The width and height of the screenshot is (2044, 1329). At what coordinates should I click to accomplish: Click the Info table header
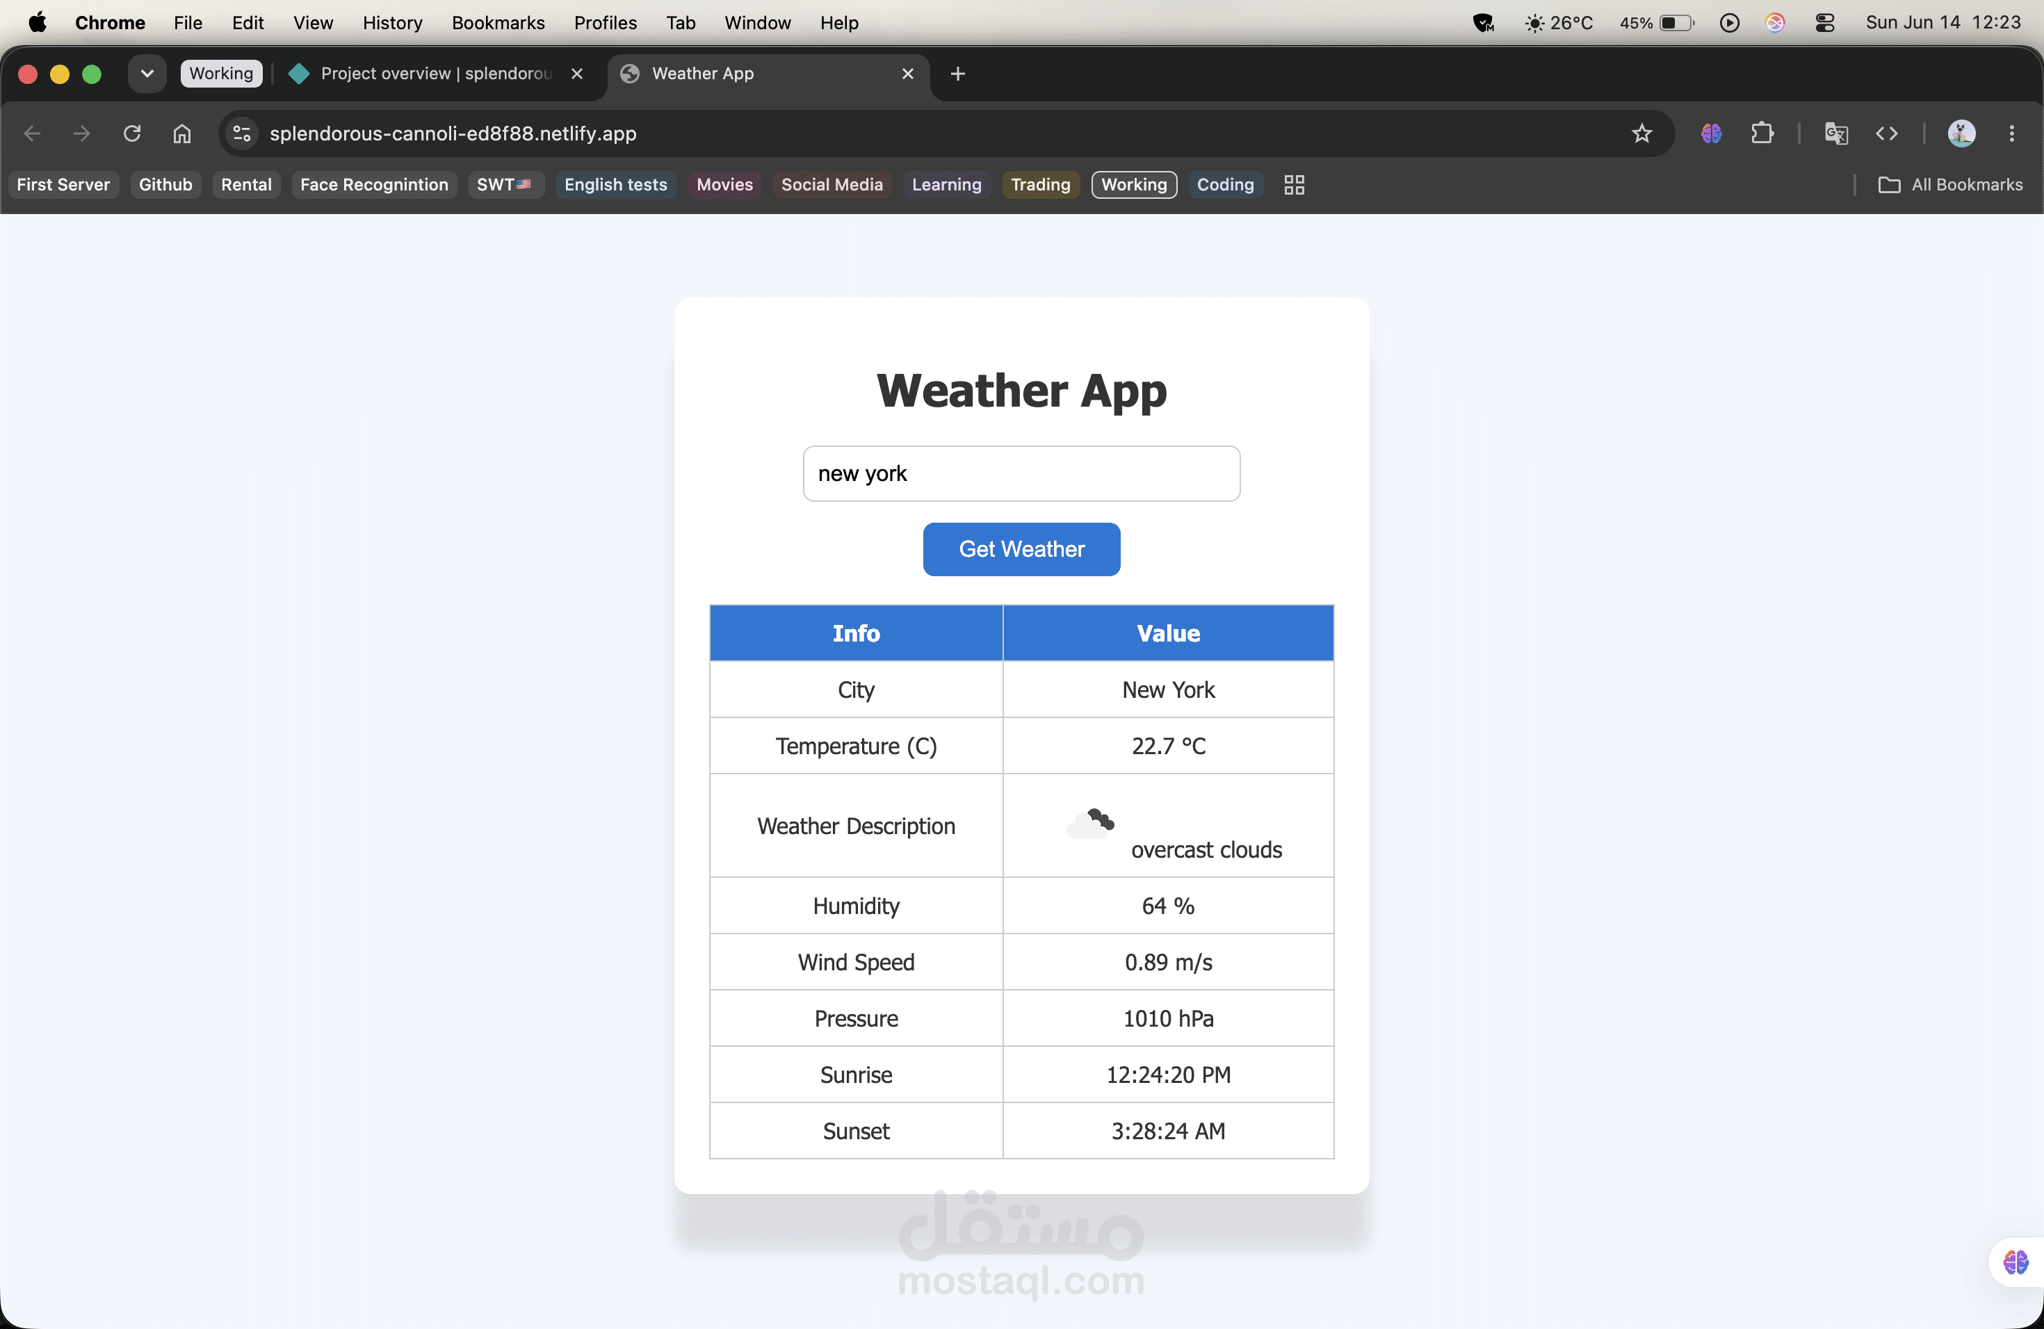pyautogui.click(x=857, y=634)
